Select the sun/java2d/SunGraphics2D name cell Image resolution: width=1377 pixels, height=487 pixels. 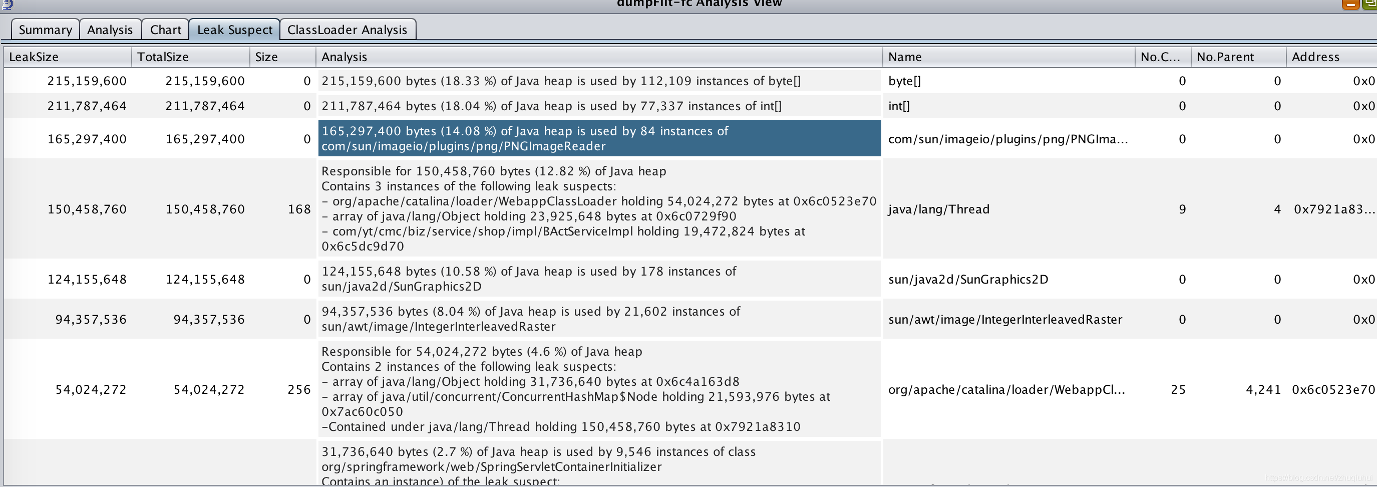(1009, 280)
